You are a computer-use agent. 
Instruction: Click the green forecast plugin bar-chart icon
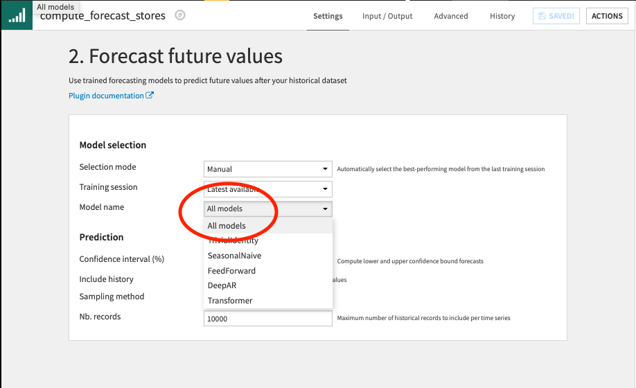[17, 15]
